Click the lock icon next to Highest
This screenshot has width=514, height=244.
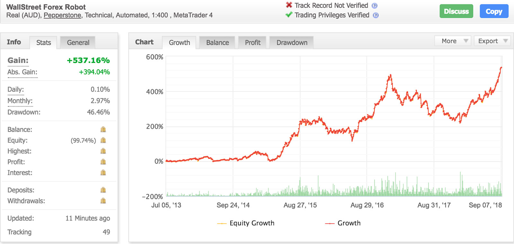(103, 151)
